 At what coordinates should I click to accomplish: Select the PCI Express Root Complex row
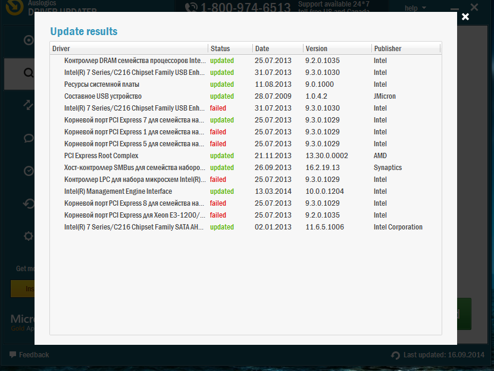coord(246,156)
